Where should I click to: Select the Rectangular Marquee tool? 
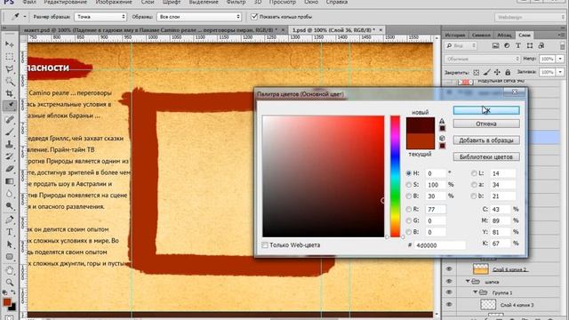coord(10,57)
